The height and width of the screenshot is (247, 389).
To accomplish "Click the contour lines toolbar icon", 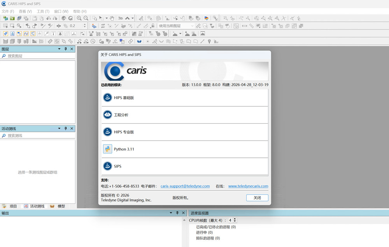I will 158,18.
